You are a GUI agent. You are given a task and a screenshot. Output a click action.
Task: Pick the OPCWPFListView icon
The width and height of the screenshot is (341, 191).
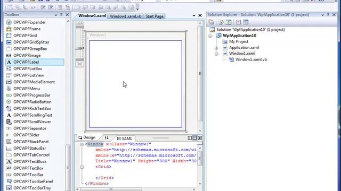coord(9,75)
